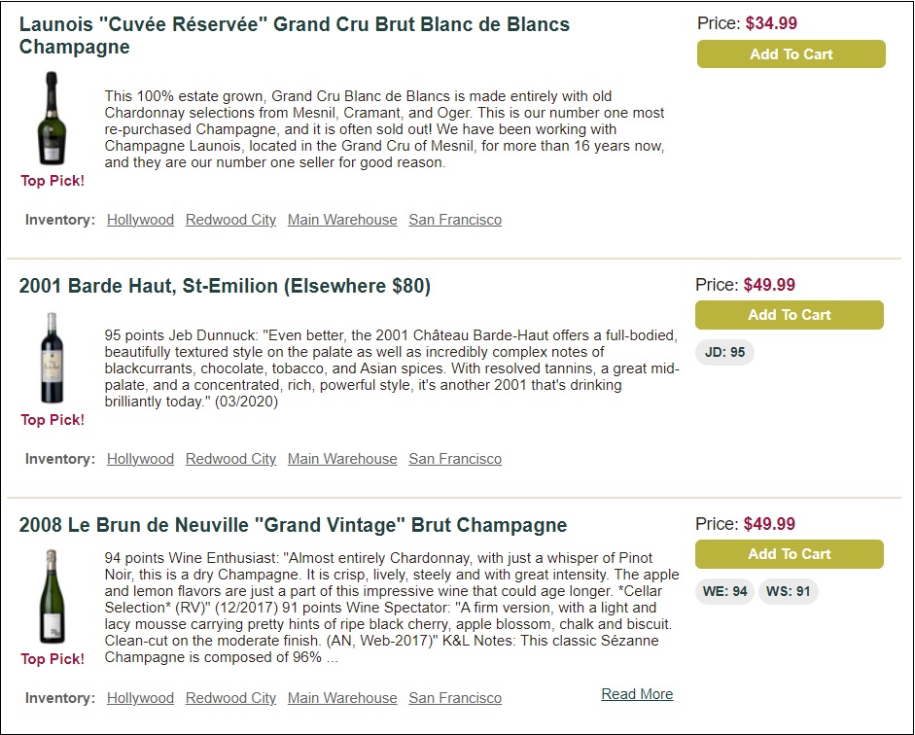Click the JD: 95 rating badge

tap(724, 352)
